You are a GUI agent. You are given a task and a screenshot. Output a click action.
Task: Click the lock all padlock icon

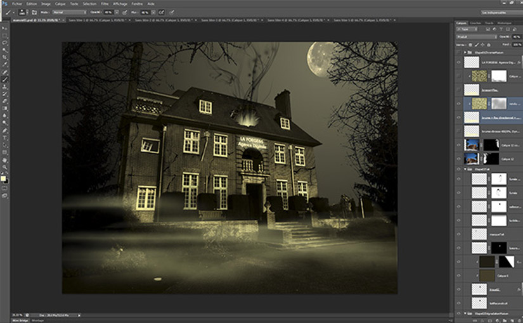(489, 45)
